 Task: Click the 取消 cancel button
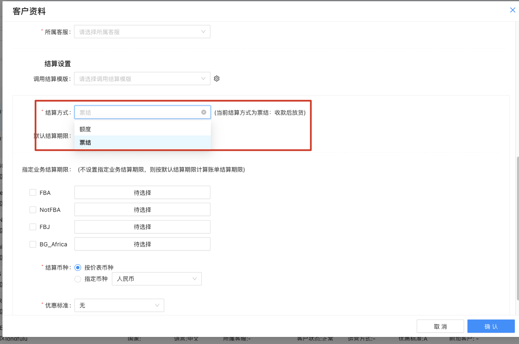click(440, 326)
